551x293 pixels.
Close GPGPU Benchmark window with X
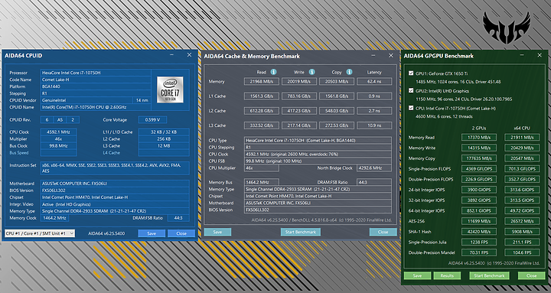[540, 55]
